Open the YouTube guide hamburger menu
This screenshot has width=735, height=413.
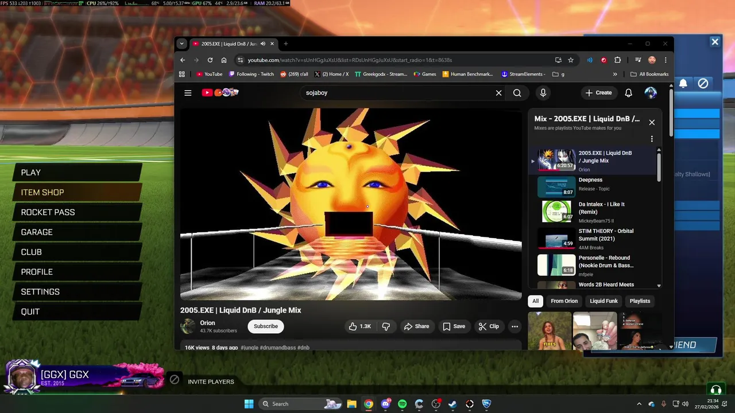click(188, 93)
